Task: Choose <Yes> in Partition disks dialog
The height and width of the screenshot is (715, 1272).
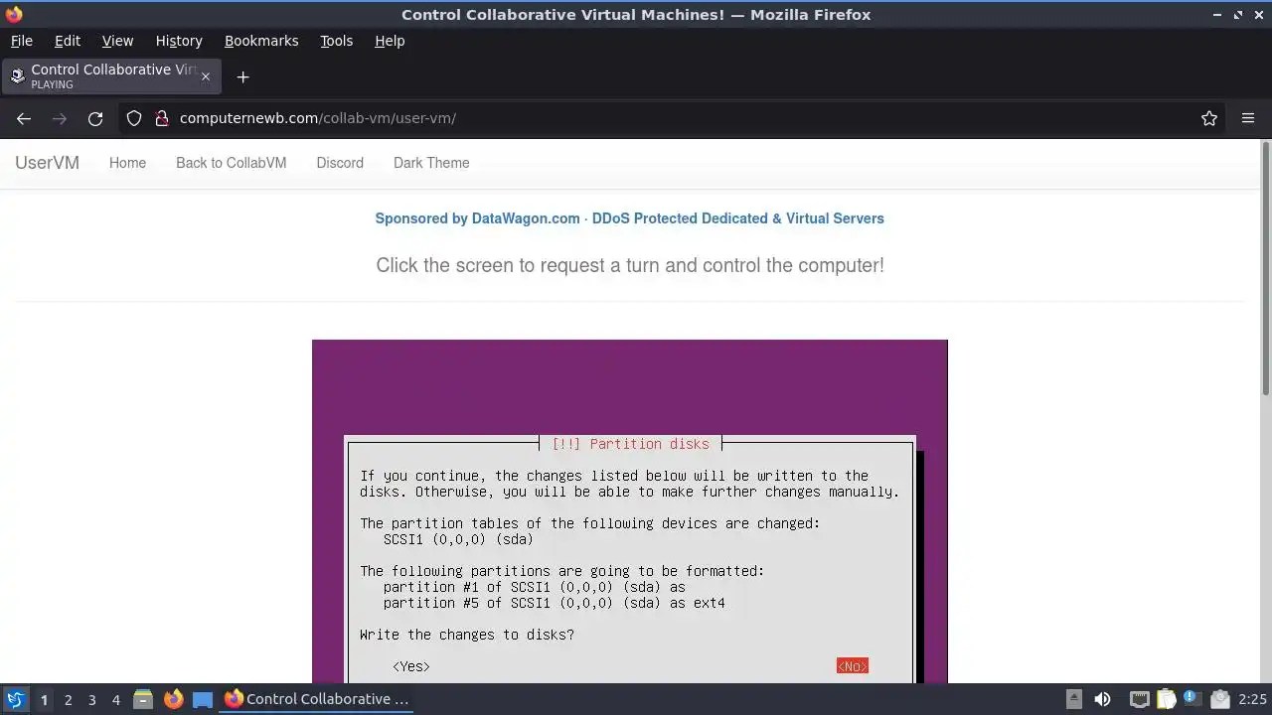Action: coord(411,666)
